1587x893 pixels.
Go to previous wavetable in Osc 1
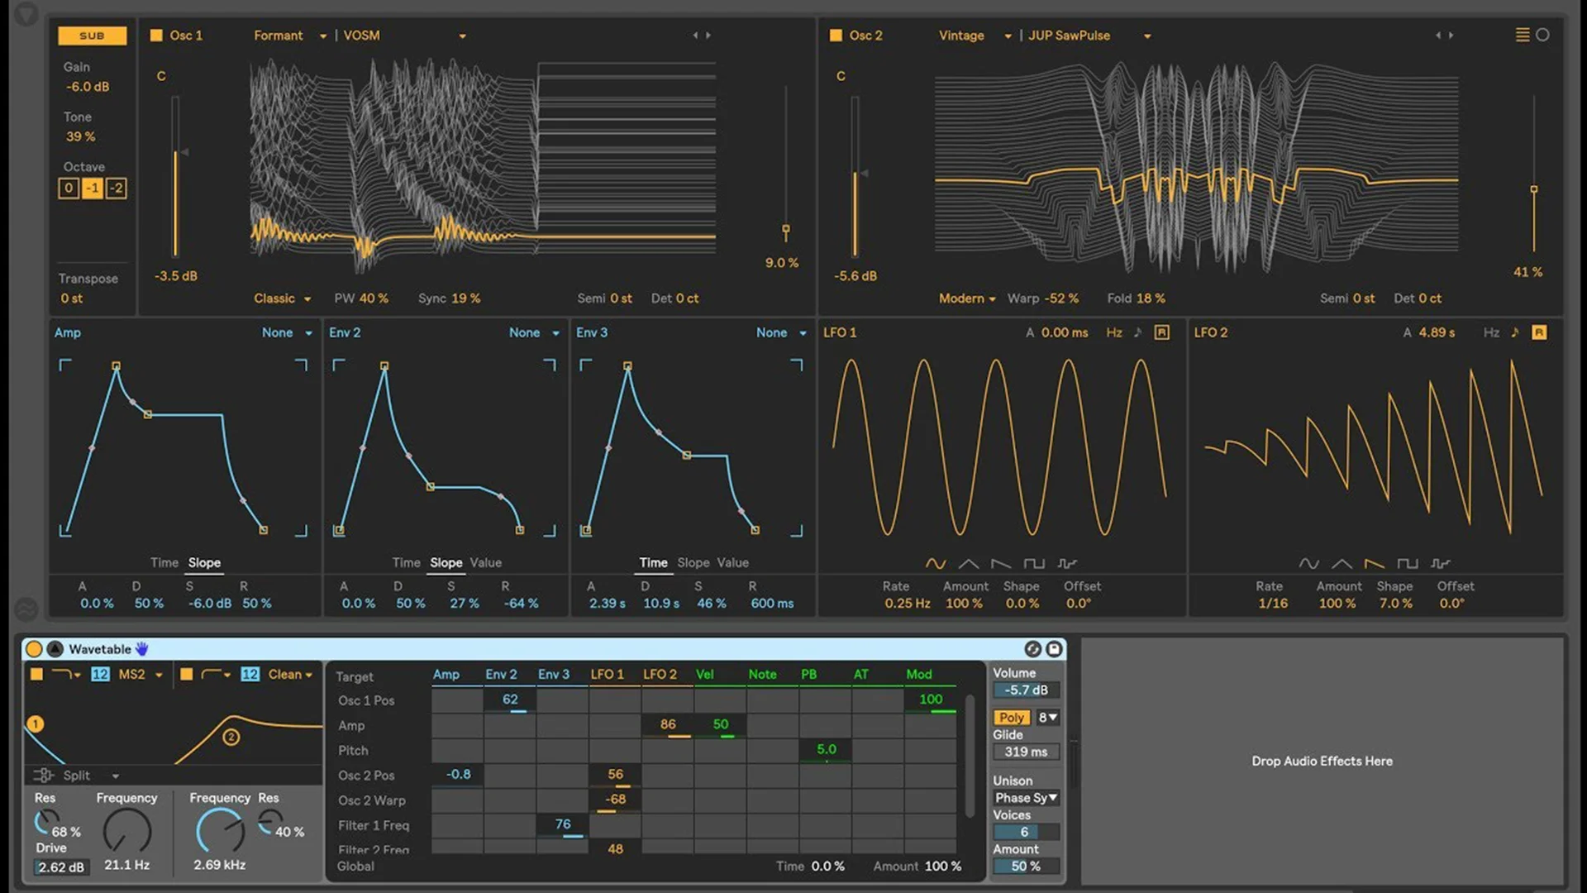click(695, 36)
